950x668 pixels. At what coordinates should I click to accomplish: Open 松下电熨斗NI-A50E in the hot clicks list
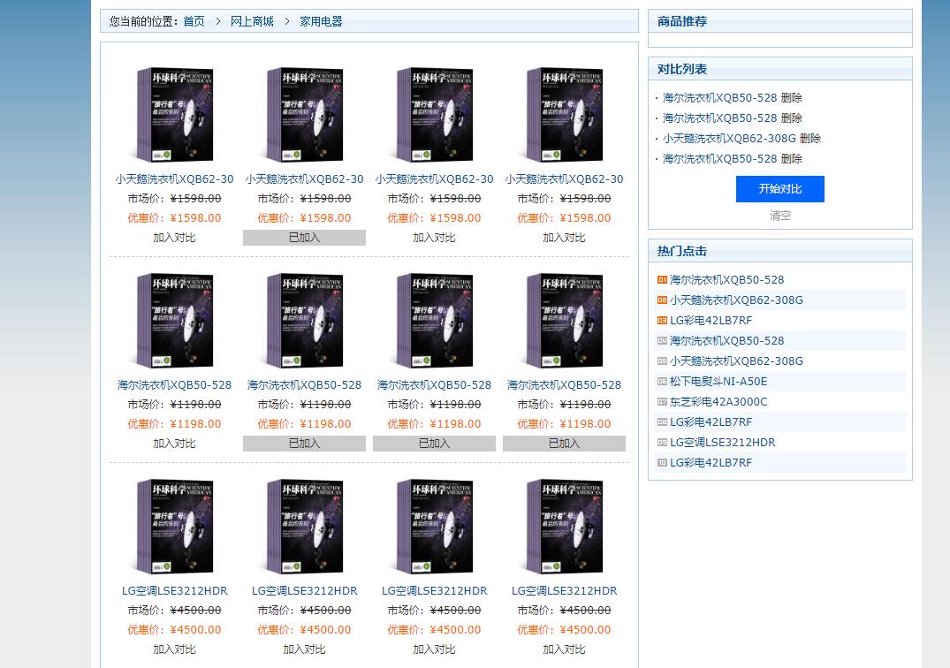[x=718, y=382]
